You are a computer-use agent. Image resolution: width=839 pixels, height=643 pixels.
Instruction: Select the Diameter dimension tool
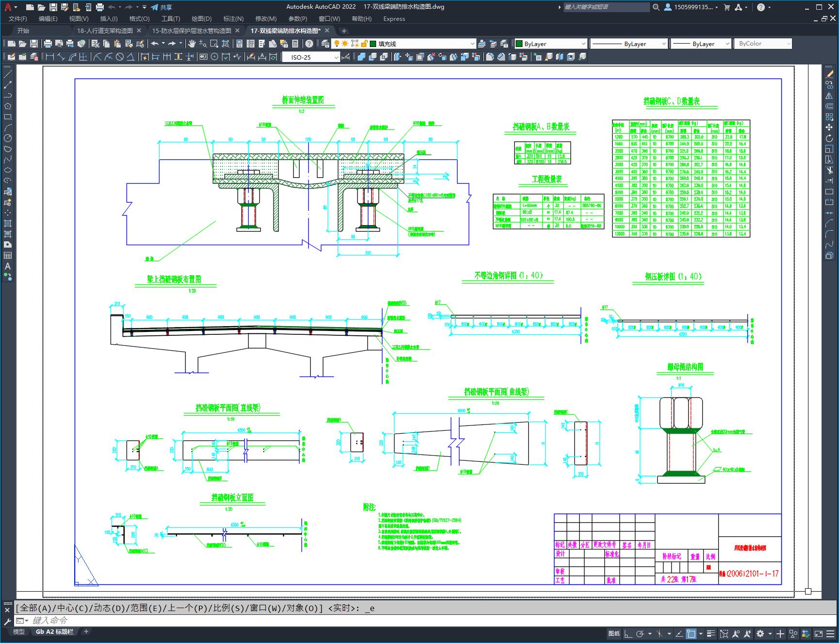tap(120, 57)
